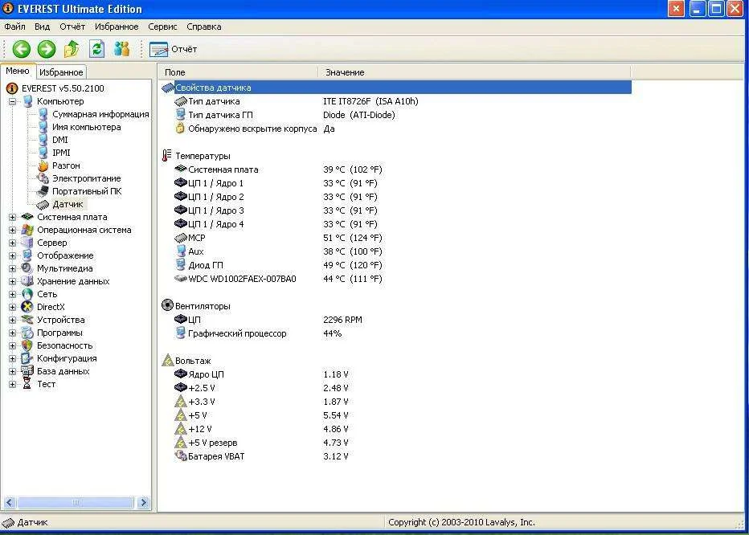Screen dimensions: 749x535
Task: Click the Батарея VBAT battery icon
Action: pyautogui.click(x=181, y=456)
